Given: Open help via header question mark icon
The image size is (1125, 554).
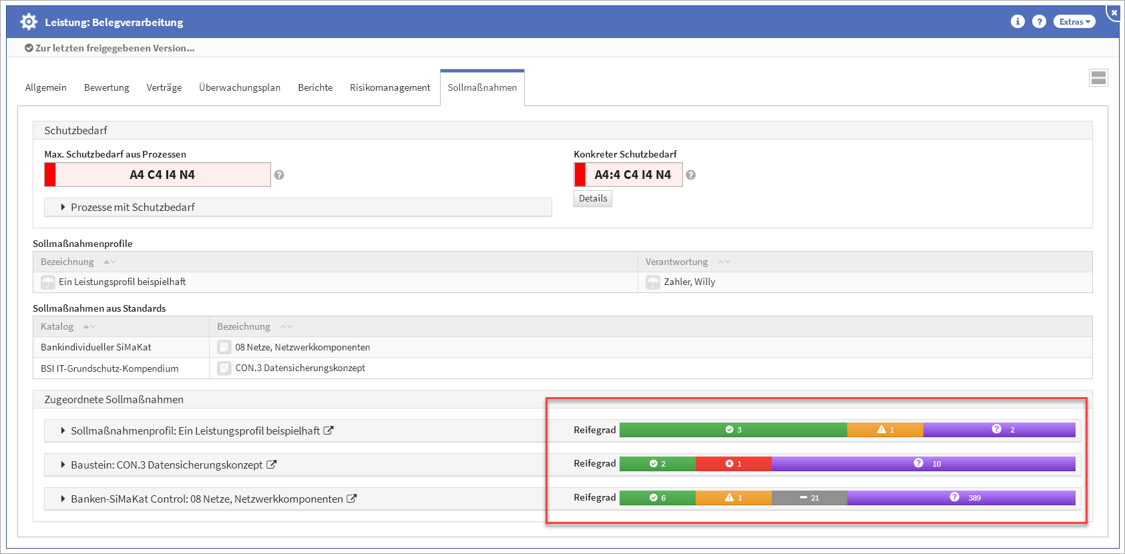Looking at the screenshot, I should coord(1039,21).
